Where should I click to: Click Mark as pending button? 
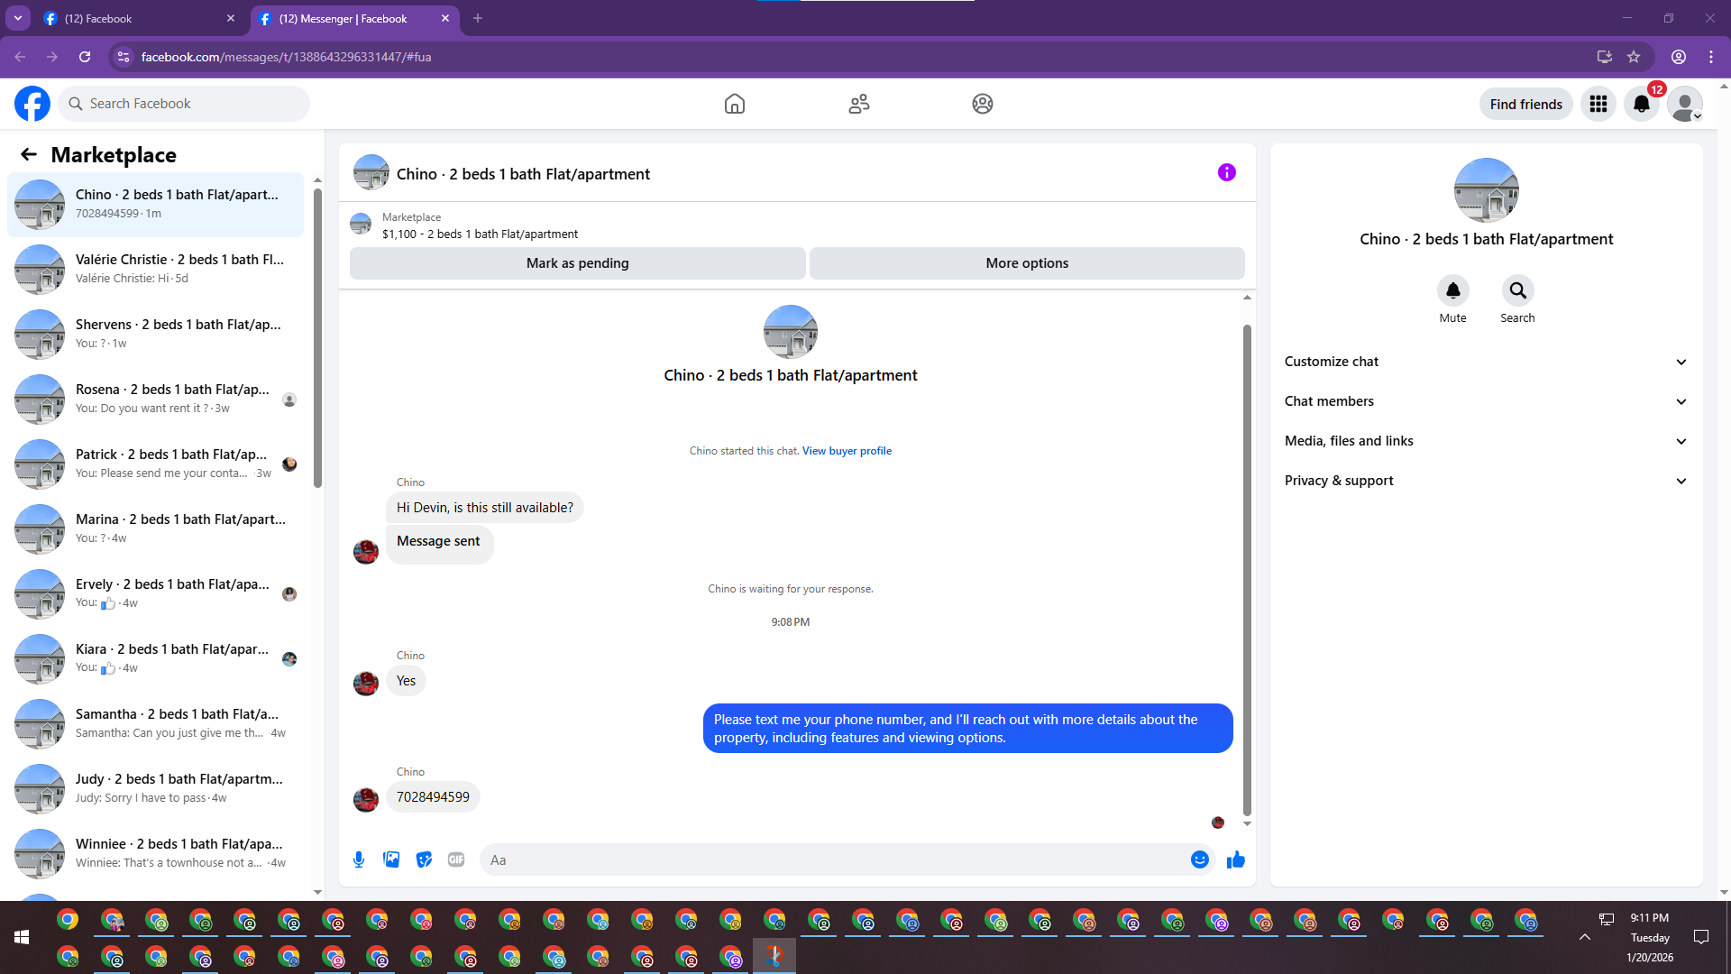click(578, 263)
